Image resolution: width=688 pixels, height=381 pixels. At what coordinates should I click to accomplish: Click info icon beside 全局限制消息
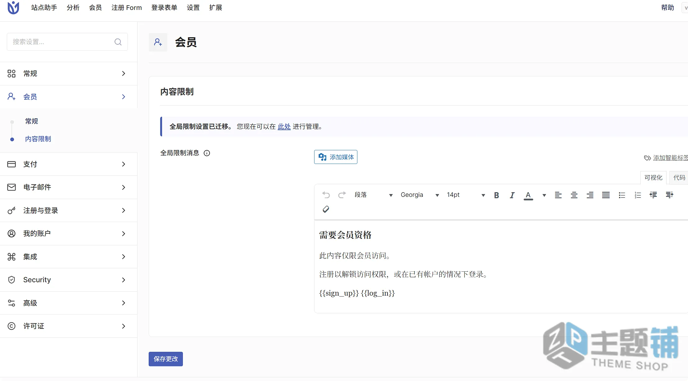[x=207, y=153]
